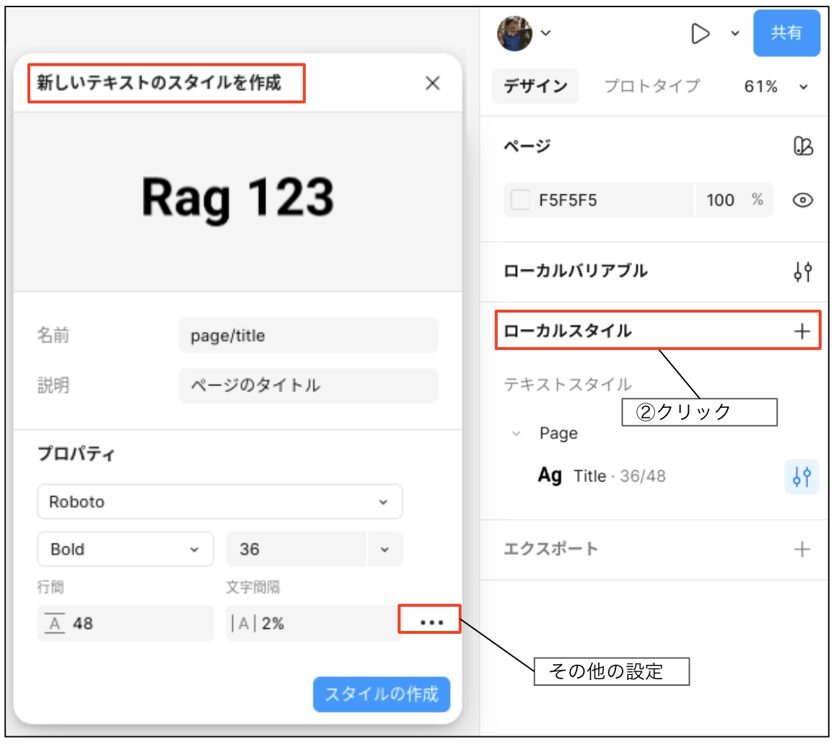Click the blue 共有 share button
This screenshot has width=834, height=745.
[x=786, y=33]
